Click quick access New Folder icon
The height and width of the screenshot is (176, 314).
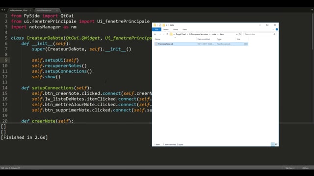pyautogui.click(x=163, y=25)
